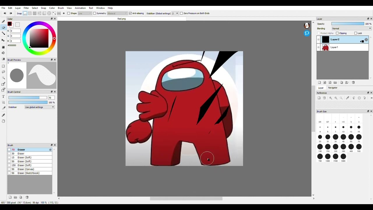Select the Move tool in the toolbox
Screen dimensions: 373x210
(3, 40)
